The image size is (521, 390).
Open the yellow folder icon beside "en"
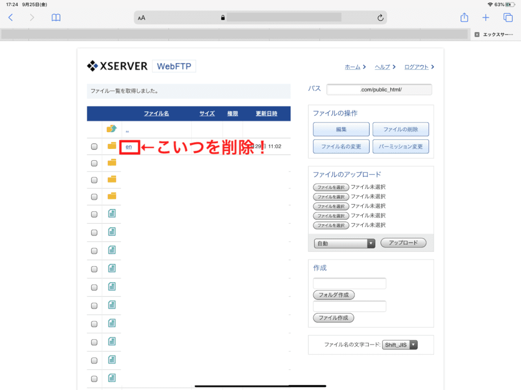[111, 146]
